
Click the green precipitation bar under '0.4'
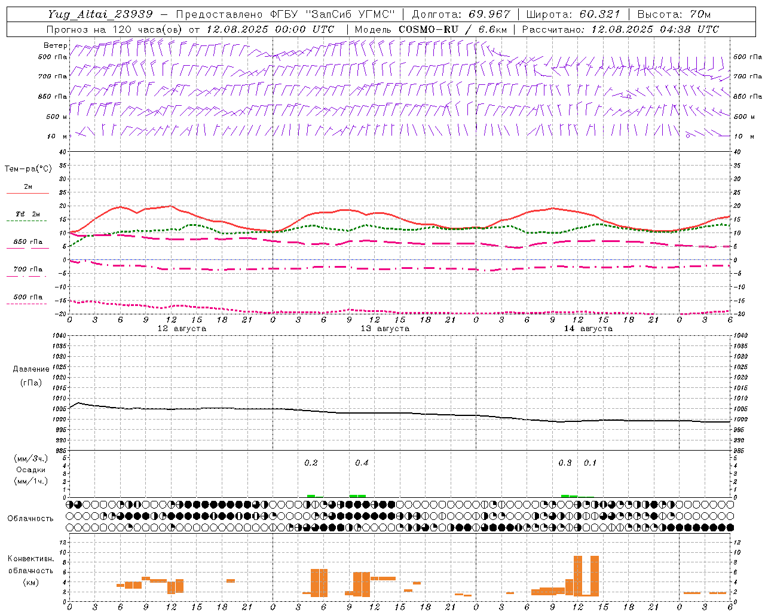tap(357, 495)
